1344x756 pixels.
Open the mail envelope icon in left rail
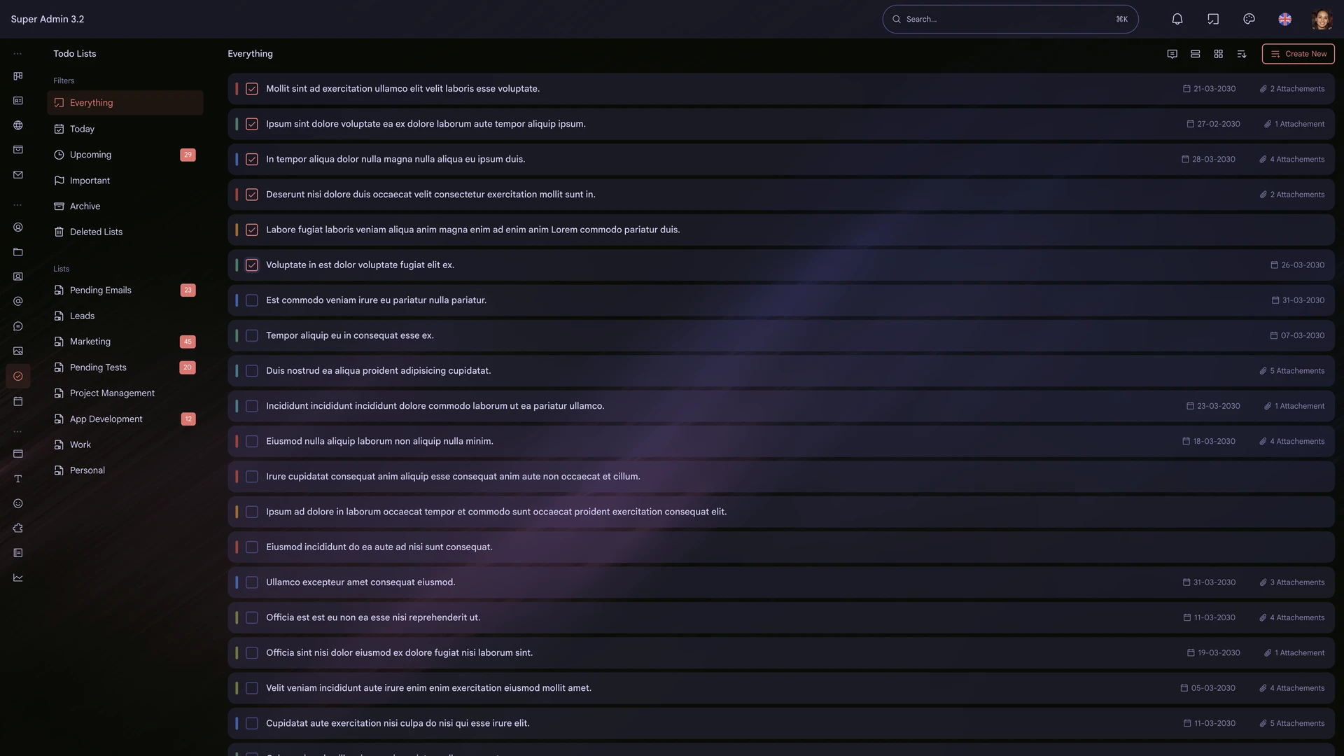[x=18, y=175]
